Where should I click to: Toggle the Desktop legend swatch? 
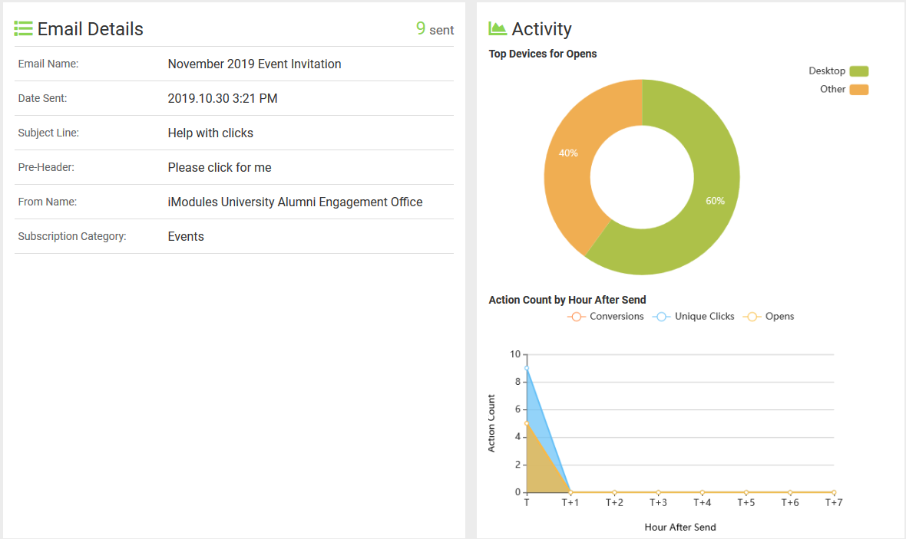pyautogui.click(x=858, y=71)
